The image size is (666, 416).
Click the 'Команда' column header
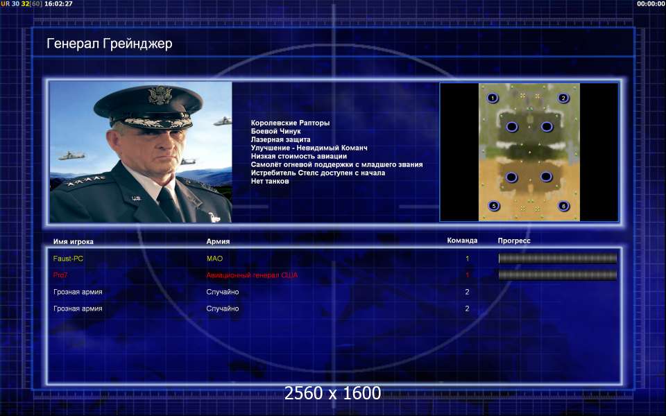(462, 241)
